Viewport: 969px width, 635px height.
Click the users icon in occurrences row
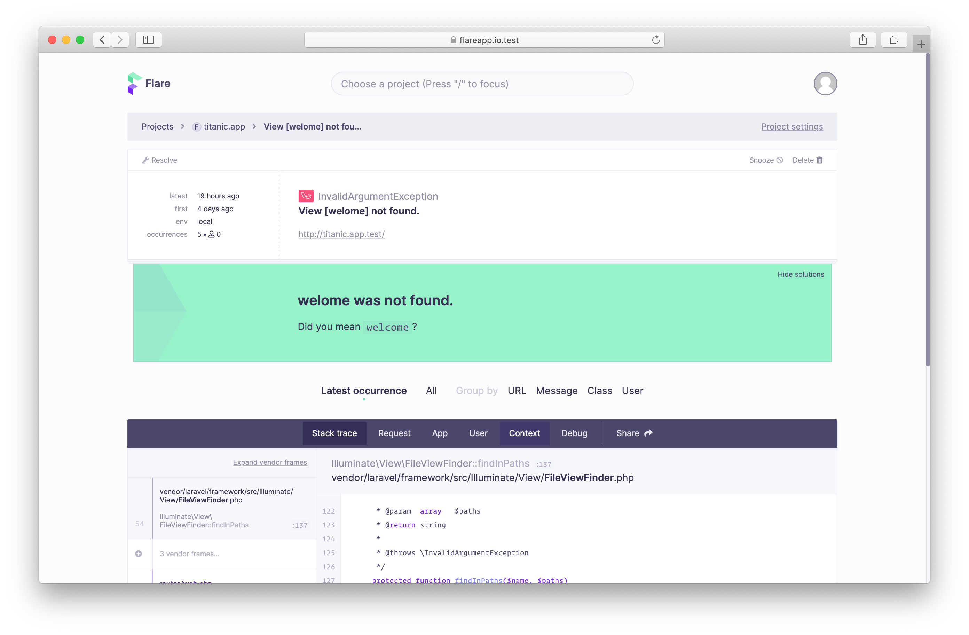tap(211, 234)
